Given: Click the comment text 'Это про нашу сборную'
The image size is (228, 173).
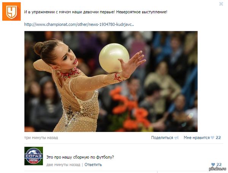Looking at the screenshot, I should pyautogui.click(x=80, y=157).
